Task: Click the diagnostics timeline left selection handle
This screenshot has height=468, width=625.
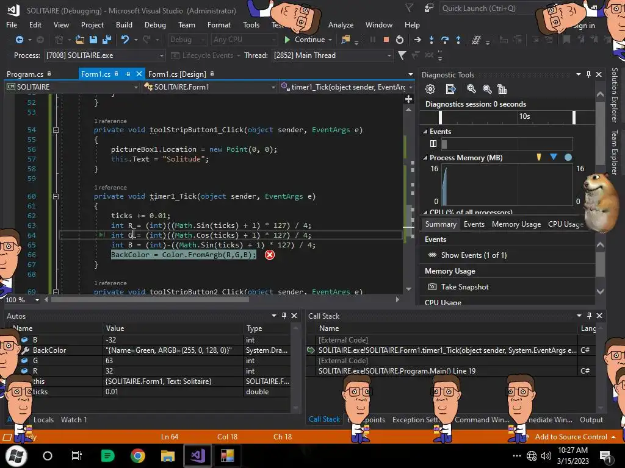Action: [440, 118]
